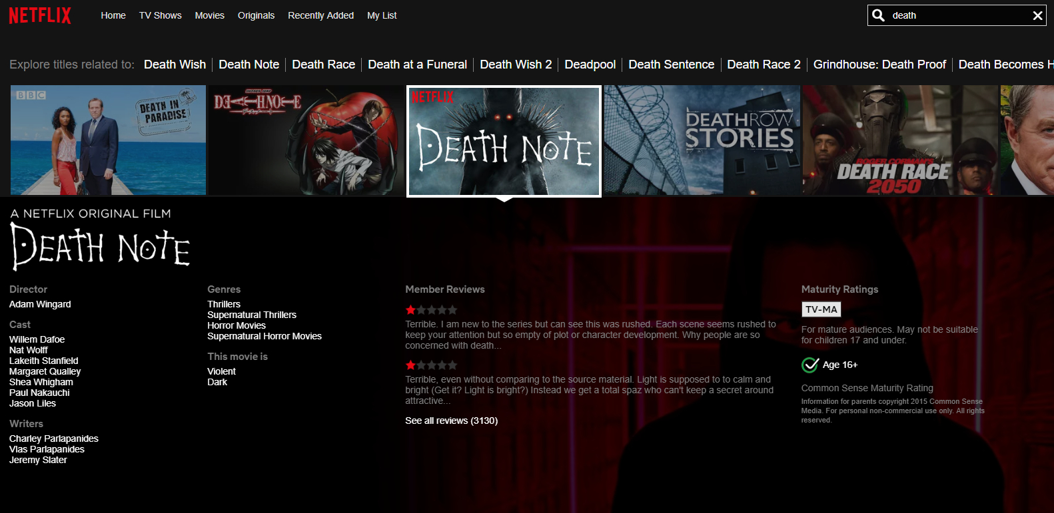The width and height of the screenshot is (1054, 513).
Task: Click the Common Sense age checkmark icon
Action: [x=810, y=365]
